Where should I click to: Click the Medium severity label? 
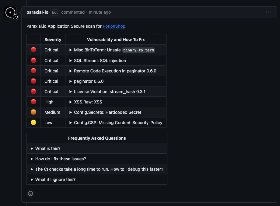(52, 112)
